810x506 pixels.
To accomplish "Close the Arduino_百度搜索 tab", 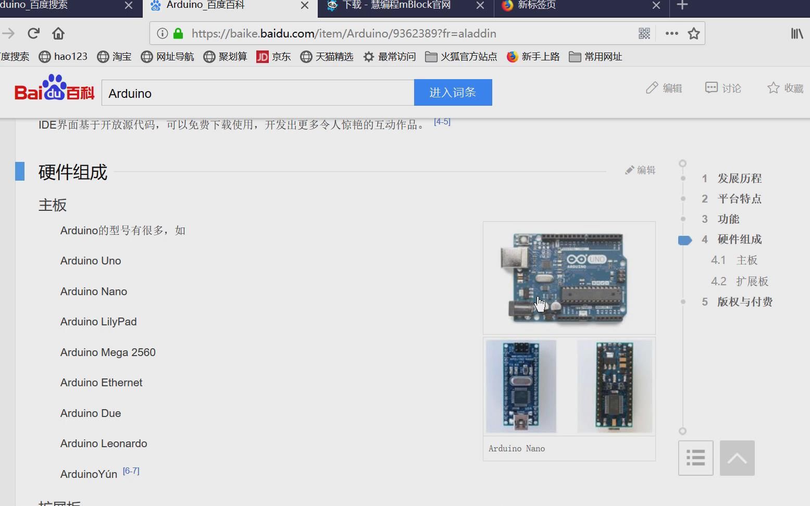I will point(129,5).
